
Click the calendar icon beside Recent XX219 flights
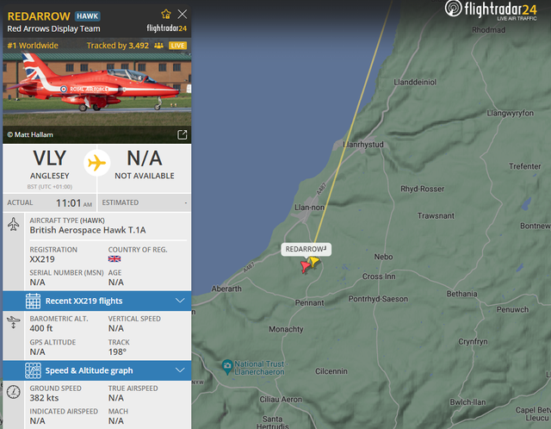(x=33, y=301)
